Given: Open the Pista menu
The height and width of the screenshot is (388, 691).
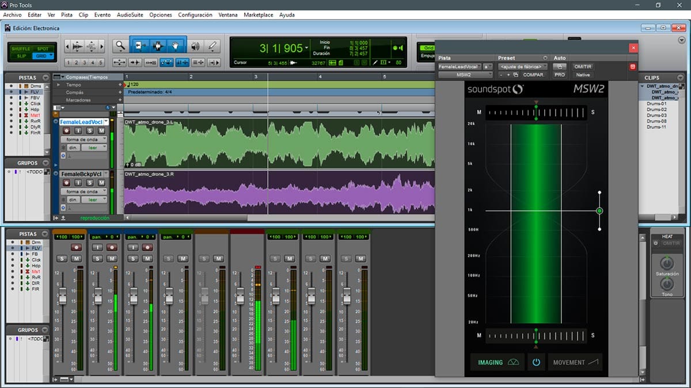Looking at the screenshot, I should 67,15.
